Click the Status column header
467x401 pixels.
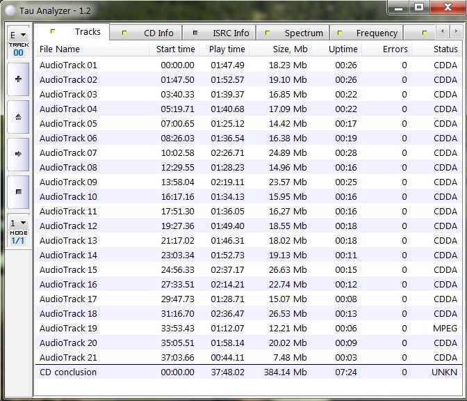coord(445,49)
